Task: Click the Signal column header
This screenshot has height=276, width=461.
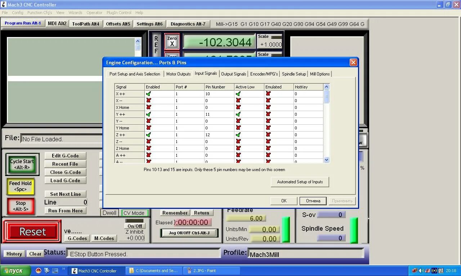Action: [129, 87]
